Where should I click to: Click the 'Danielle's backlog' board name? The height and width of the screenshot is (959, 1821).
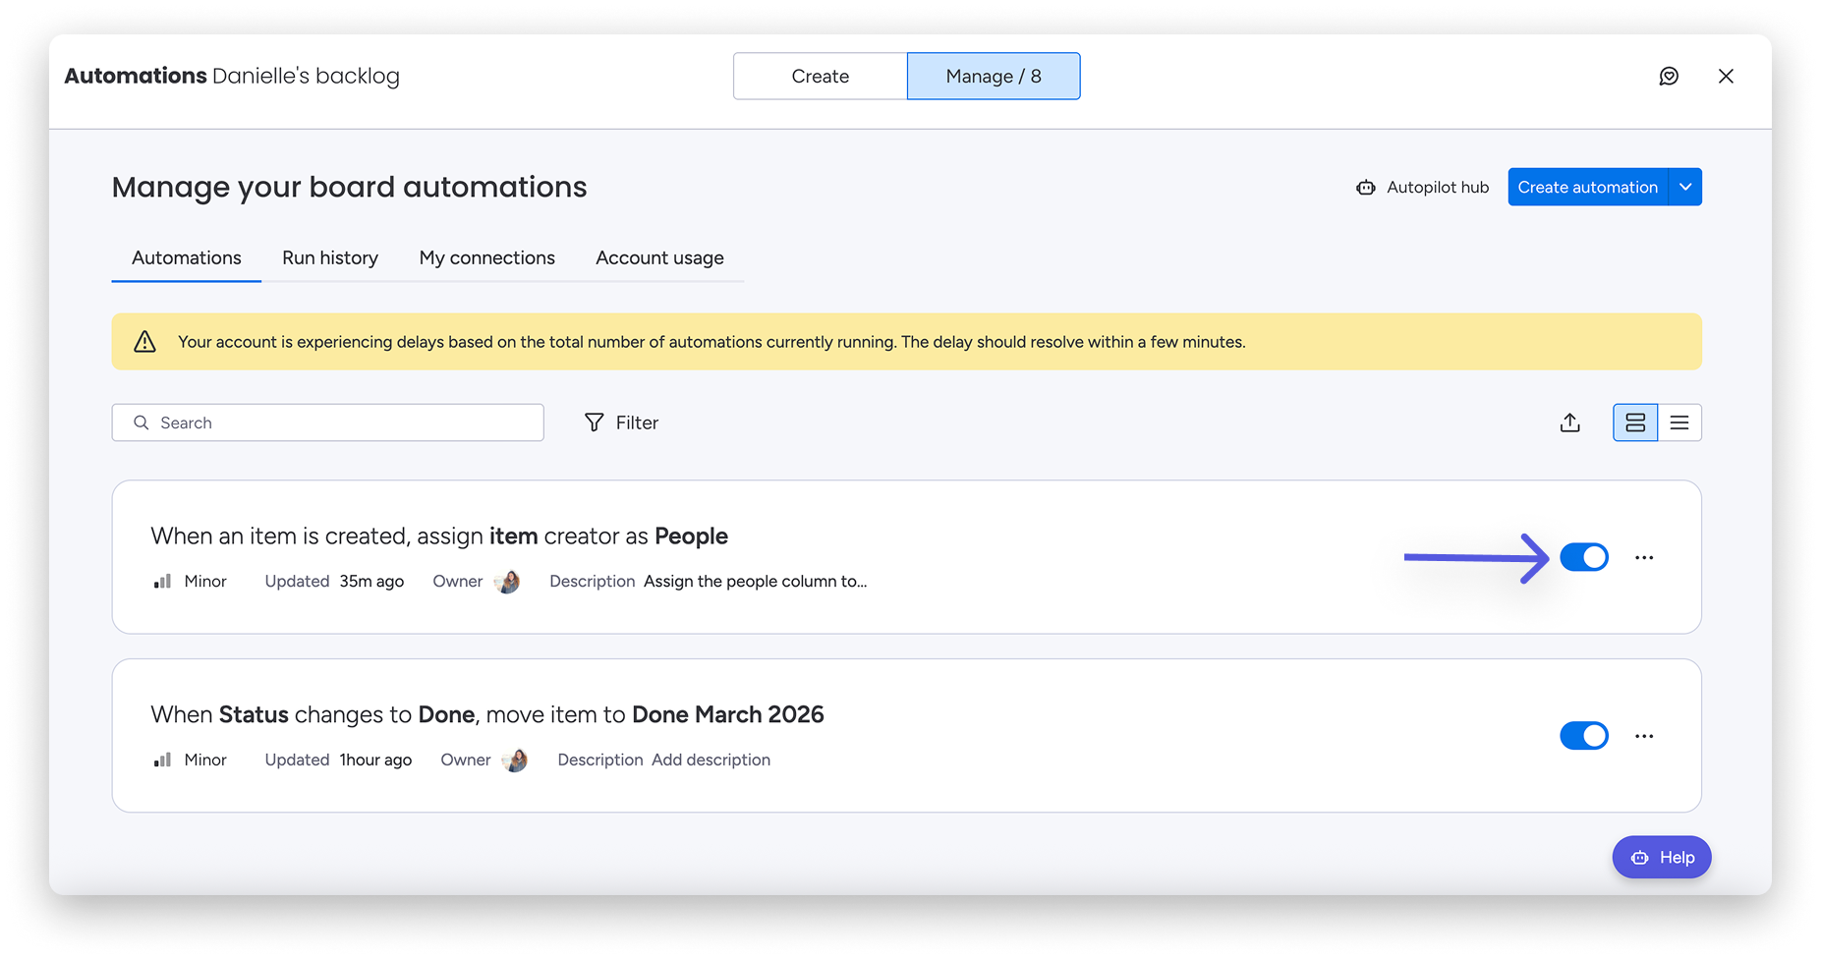tap(306, 76)
